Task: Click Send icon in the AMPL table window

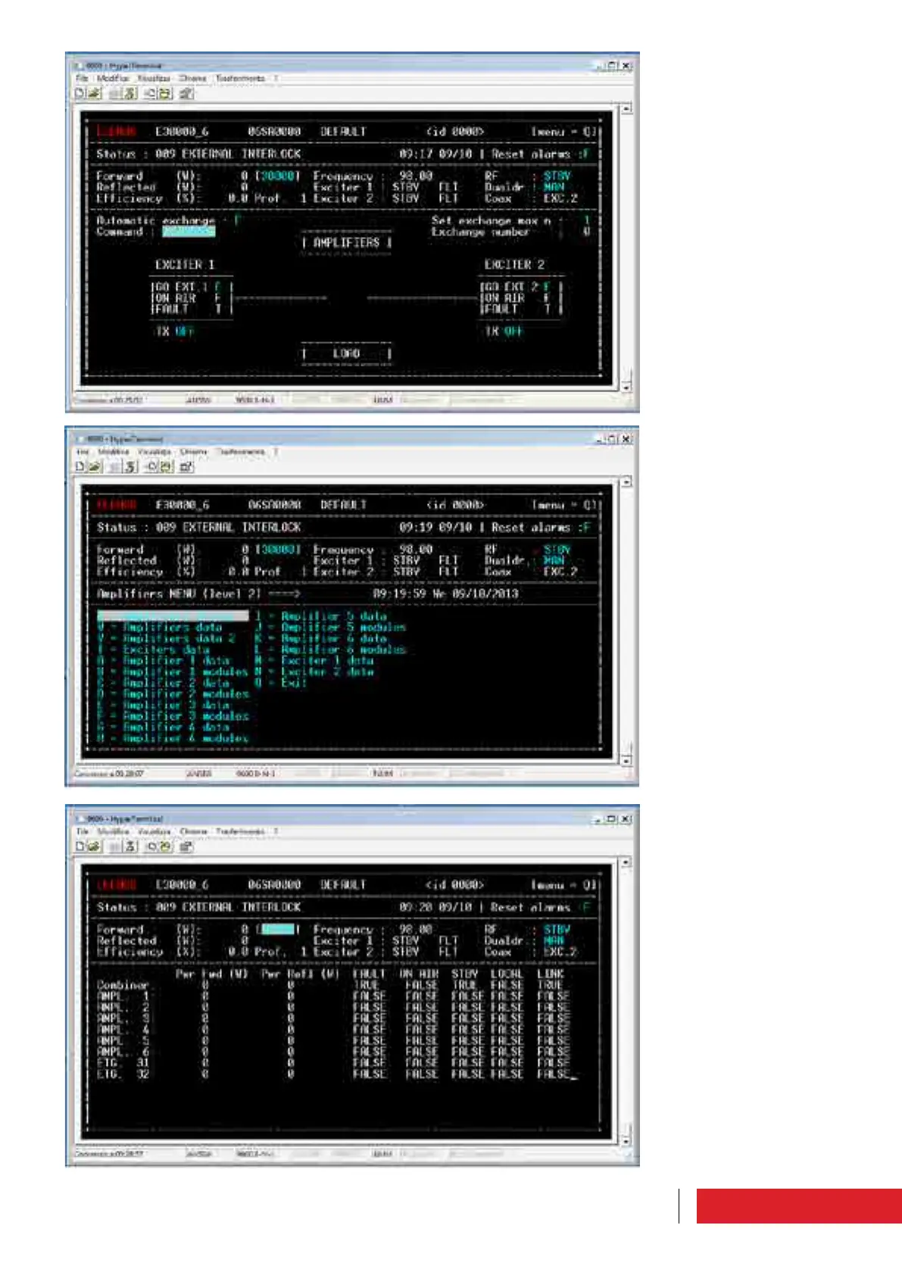Action: (151, 846)
